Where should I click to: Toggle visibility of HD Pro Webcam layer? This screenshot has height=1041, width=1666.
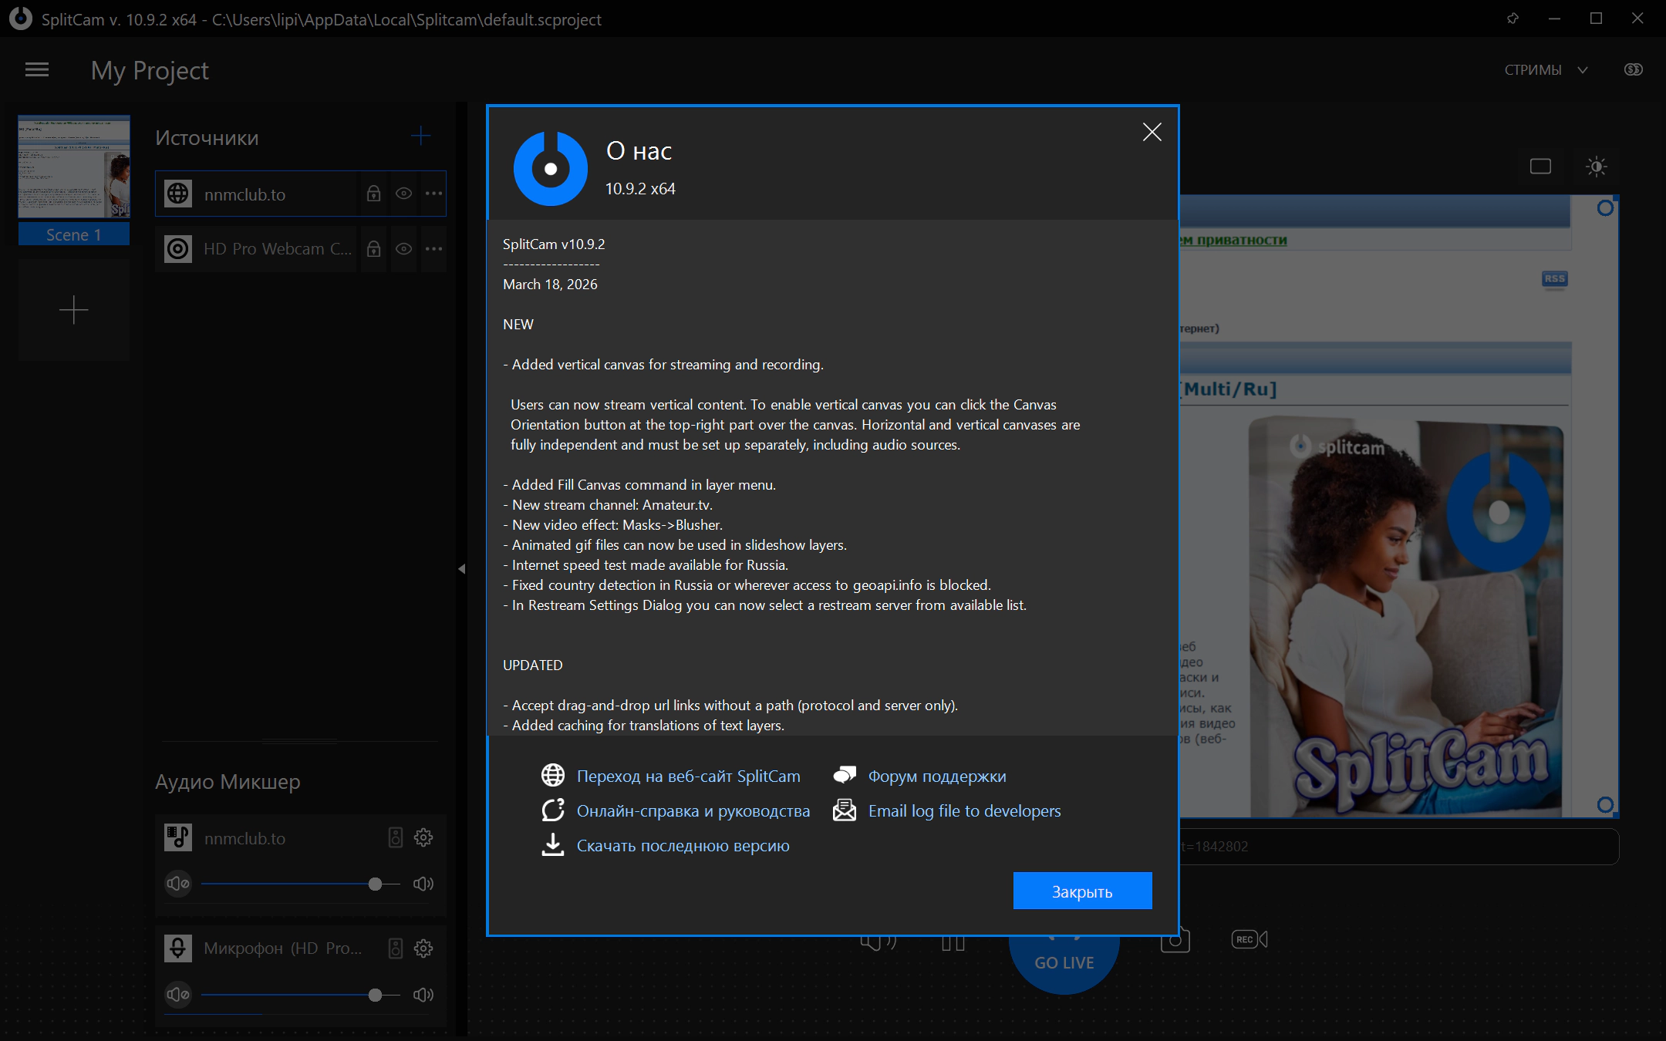(403, 249)
